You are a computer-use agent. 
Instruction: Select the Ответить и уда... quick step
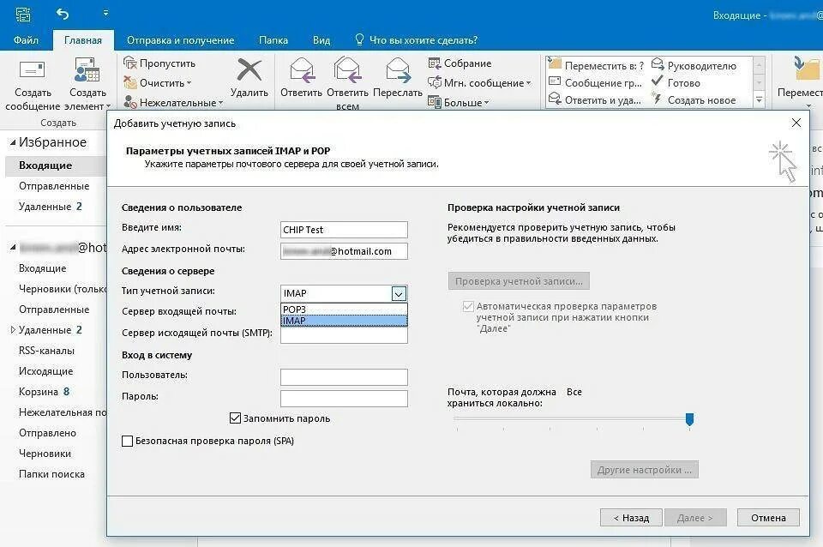tap(595, 99)
